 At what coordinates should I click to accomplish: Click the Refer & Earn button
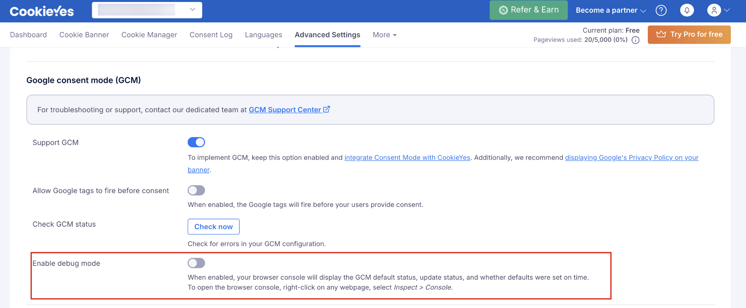point(529,10)
